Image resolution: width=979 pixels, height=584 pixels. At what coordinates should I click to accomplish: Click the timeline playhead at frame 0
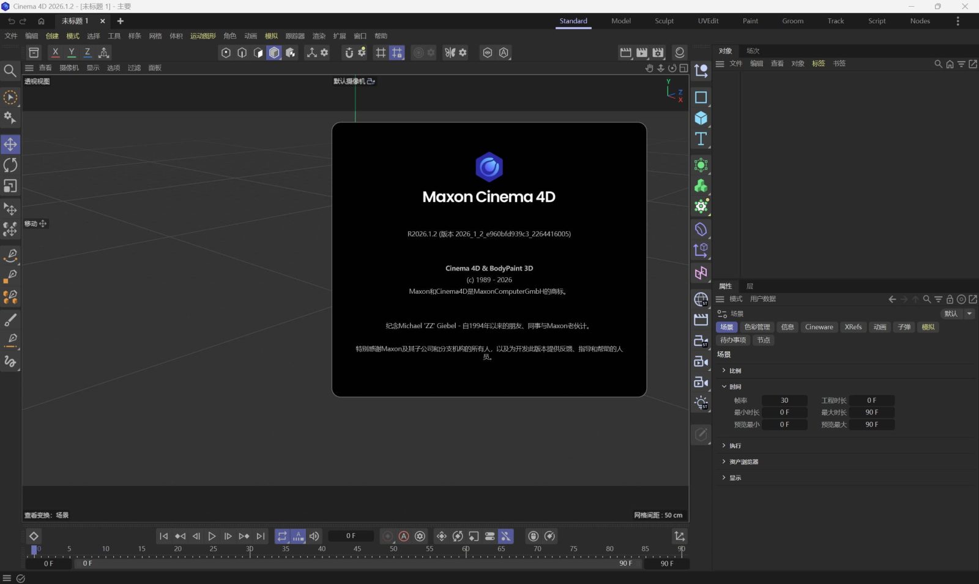pos(34,550)
